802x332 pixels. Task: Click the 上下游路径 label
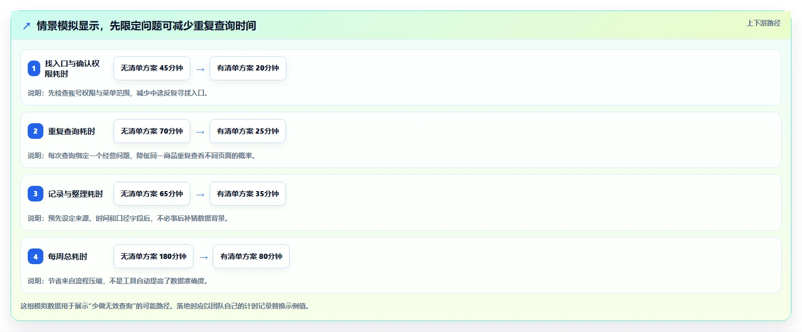coord(763,23)
